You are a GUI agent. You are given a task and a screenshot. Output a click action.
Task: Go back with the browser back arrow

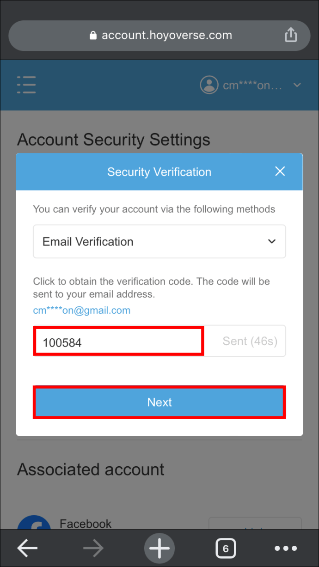(28, 549)
